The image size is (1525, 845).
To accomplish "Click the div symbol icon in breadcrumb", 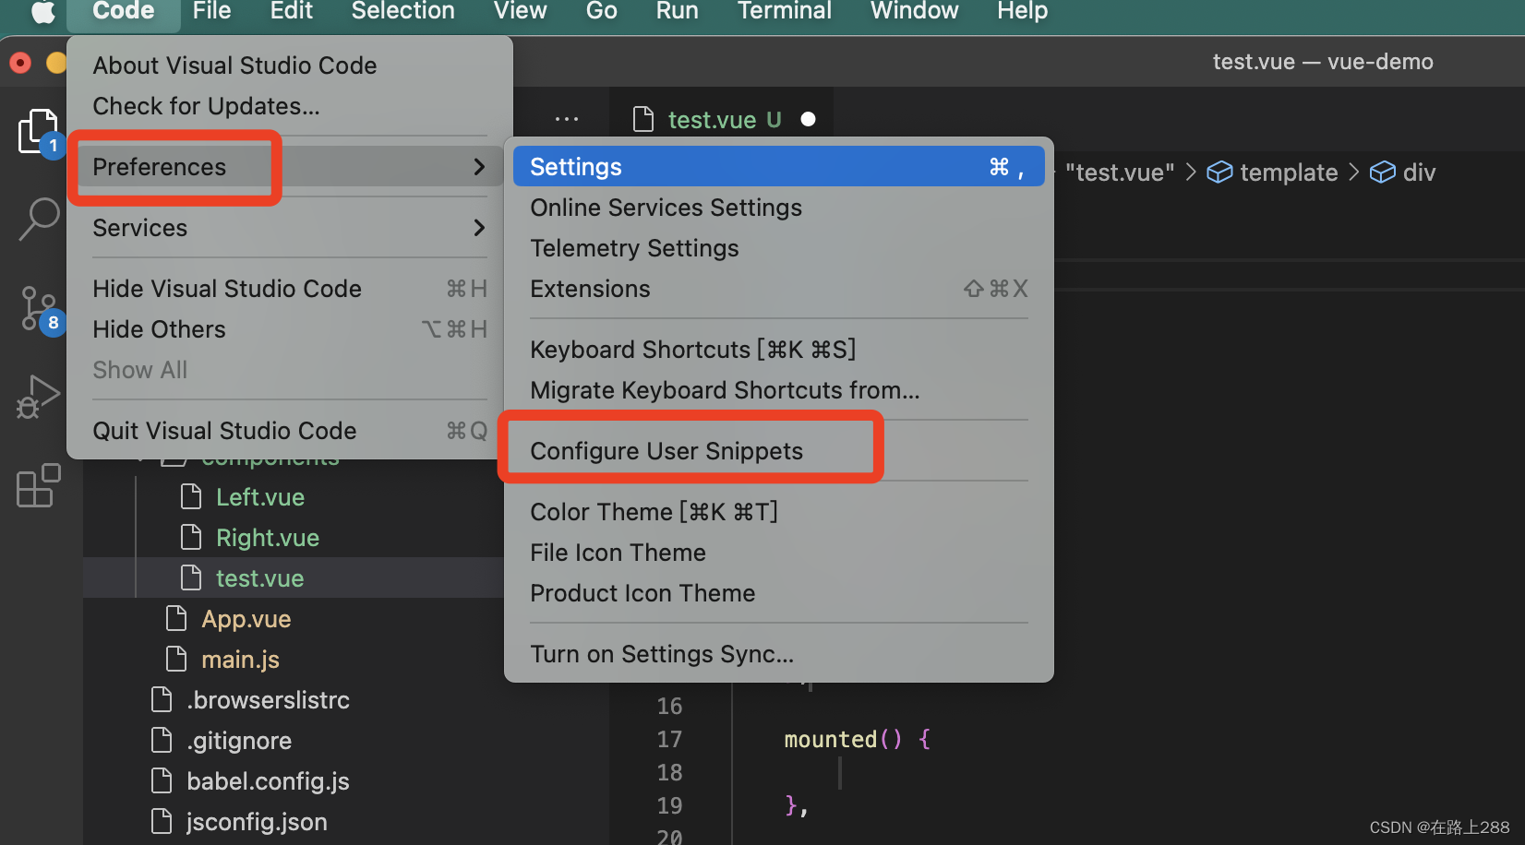I will [1382, 173].
